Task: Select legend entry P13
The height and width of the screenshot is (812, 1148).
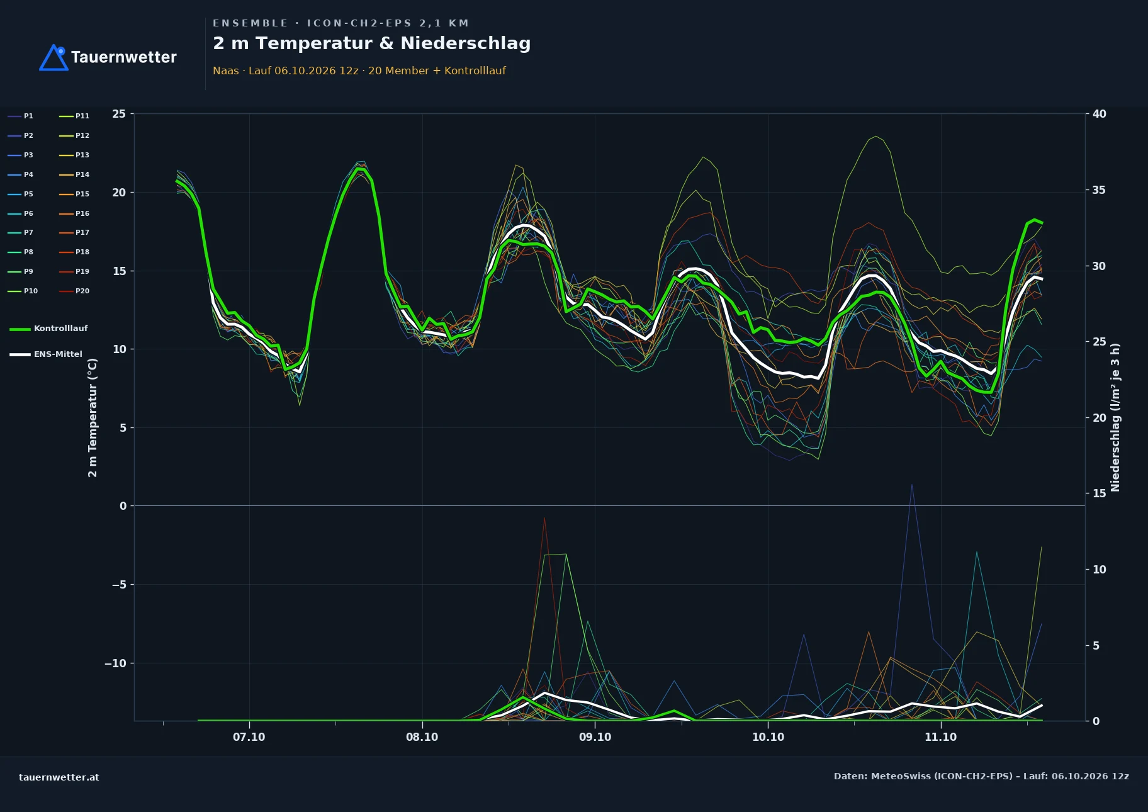Action: tap(74, 155)
